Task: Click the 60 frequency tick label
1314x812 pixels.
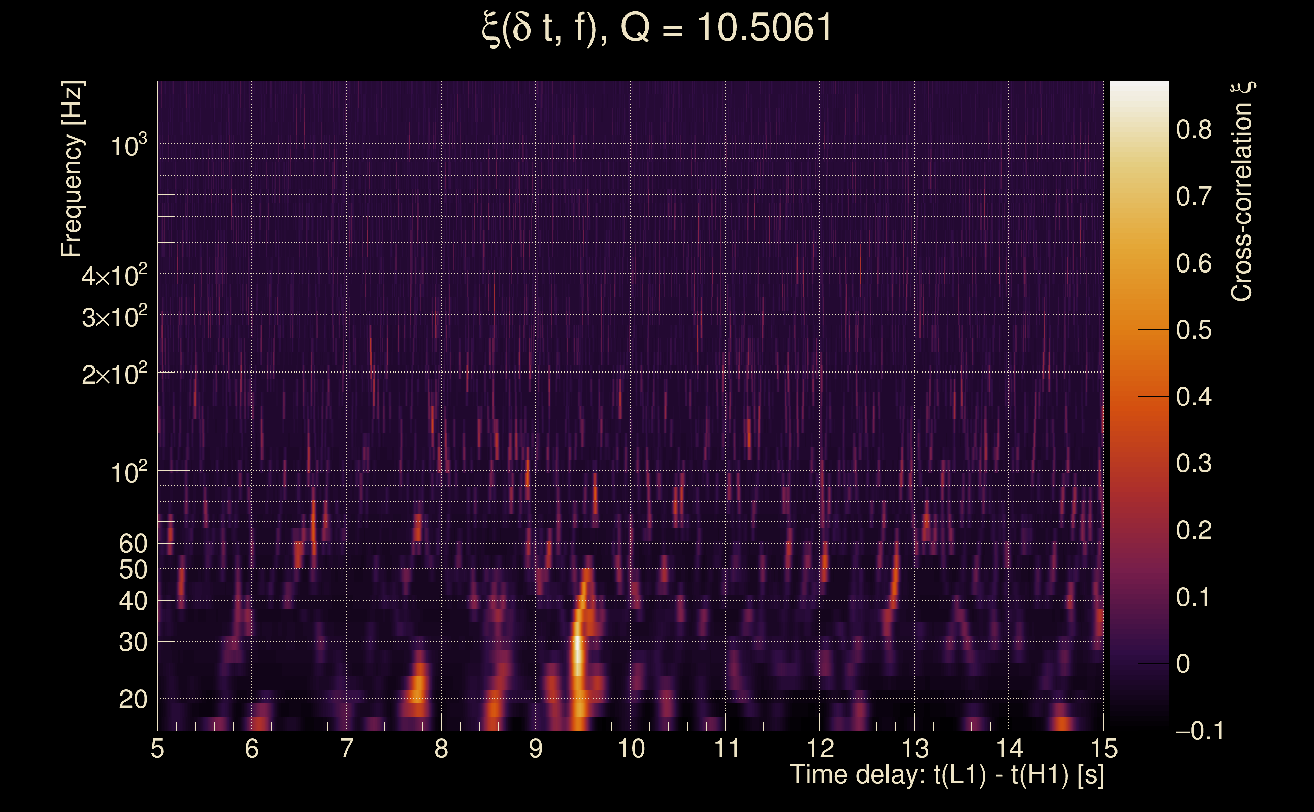Action: pos(133,544)
